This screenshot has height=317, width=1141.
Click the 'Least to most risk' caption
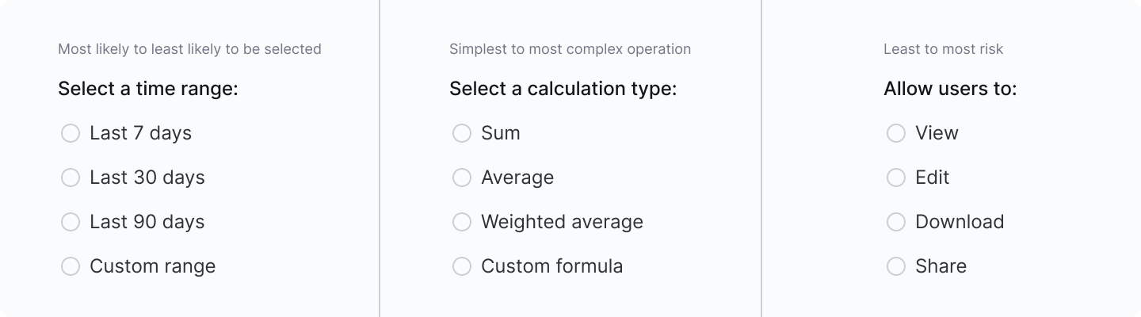[943, 49]
